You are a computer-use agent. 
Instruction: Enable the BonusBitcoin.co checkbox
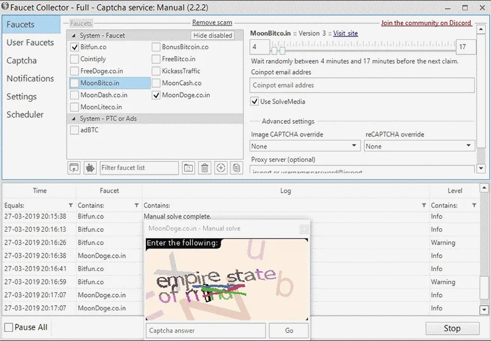tap(156, 47)
